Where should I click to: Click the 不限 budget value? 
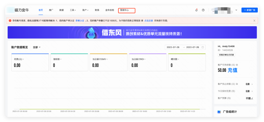[x=248, y=98]
